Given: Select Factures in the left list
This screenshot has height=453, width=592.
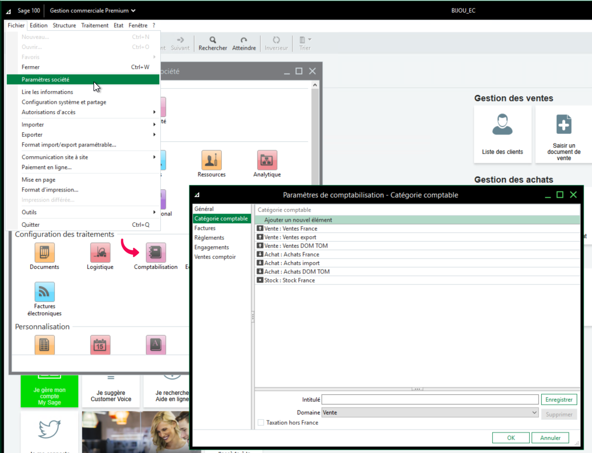Looking at the screenshot, I should pyautogui.click(x=205, y=228).
